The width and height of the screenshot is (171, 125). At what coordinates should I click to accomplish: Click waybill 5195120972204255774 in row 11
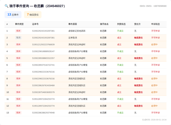[43, 99]
